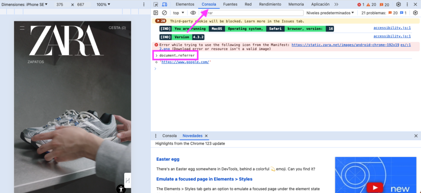This screenshot has height=193, width=421.
Task: Close the bottom drawer panel
Action: click(x=416, y=136)
